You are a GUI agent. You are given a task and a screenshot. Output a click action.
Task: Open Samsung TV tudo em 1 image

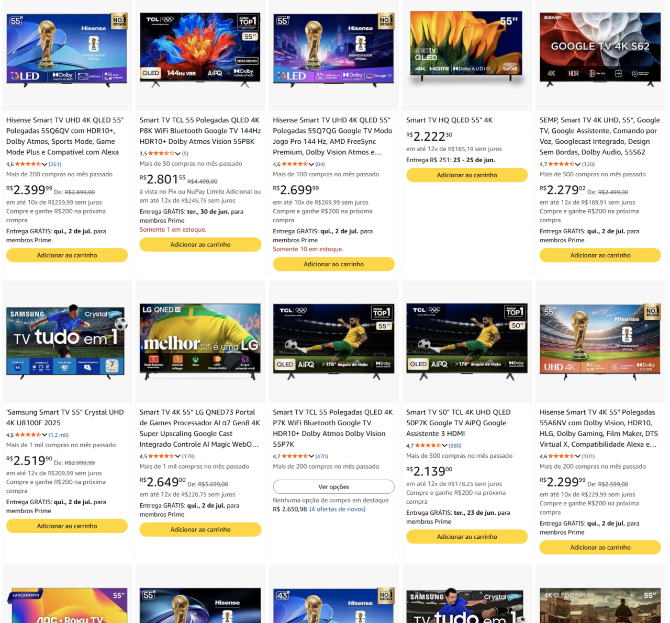coord(67,342)
